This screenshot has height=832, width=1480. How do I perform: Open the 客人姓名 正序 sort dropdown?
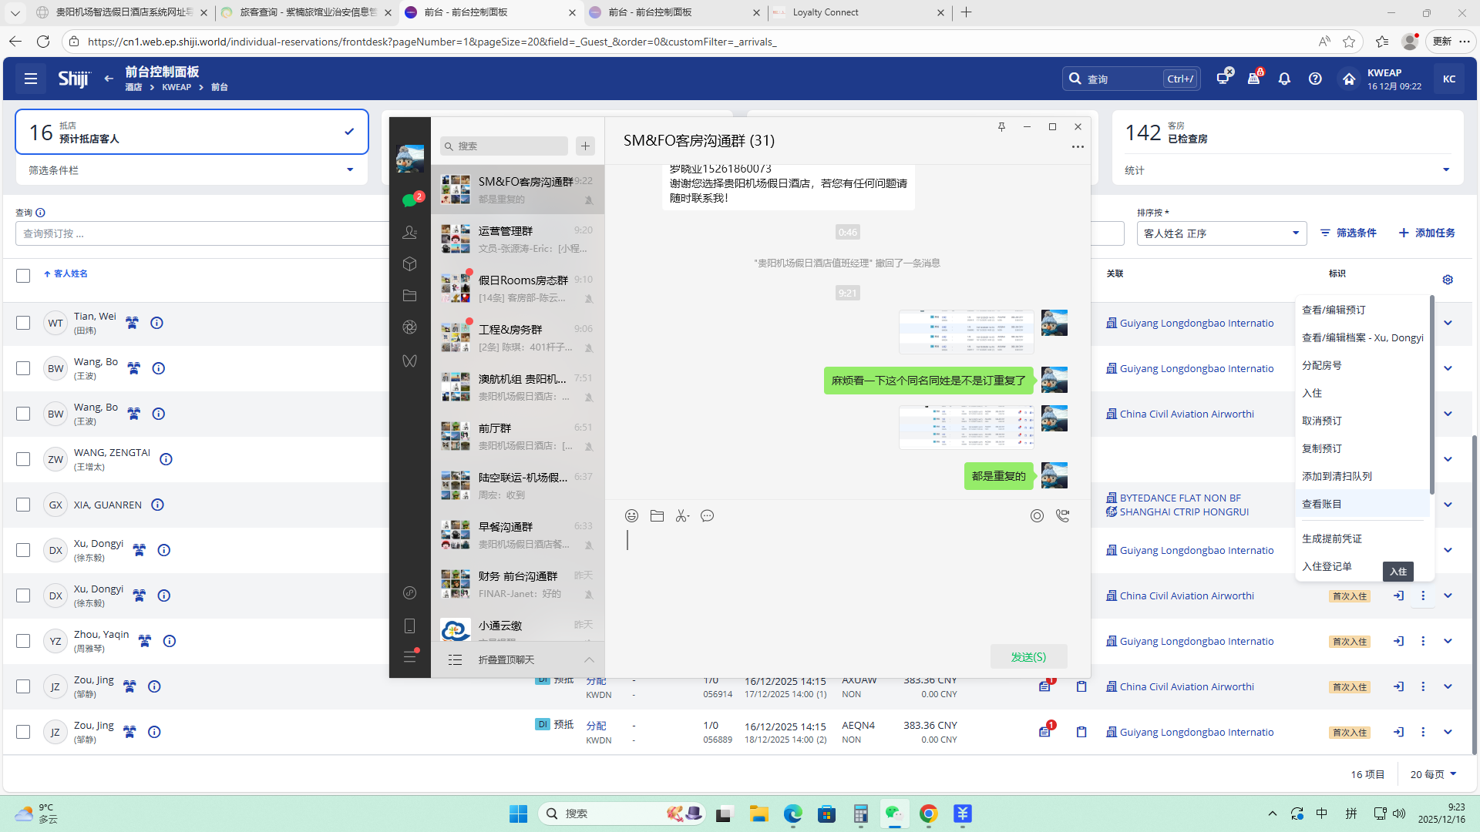(x=1221, y=233)
